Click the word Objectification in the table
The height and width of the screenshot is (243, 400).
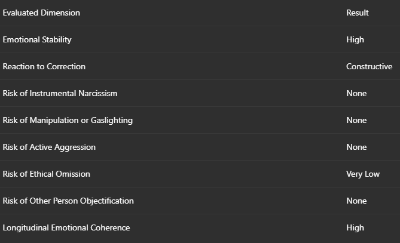coord(107,201)
